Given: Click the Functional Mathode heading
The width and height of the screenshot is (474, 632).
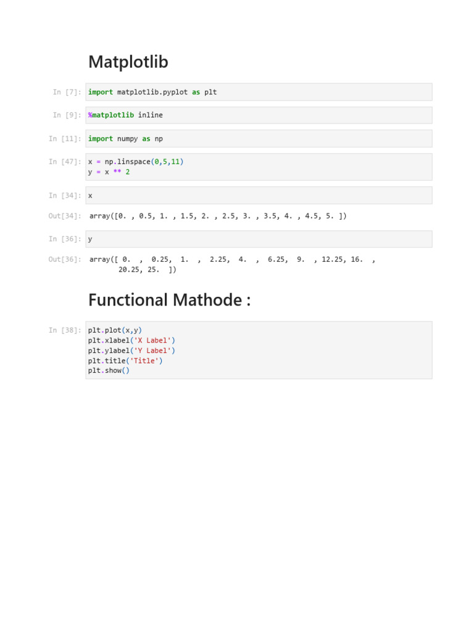Looking at the screenshot, I should (169, 301).
